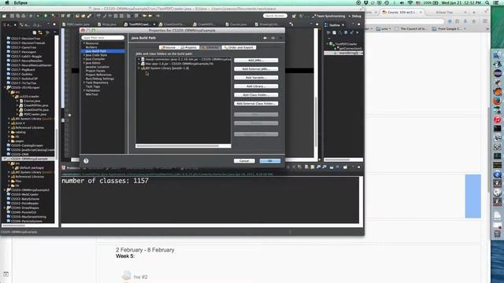Select Builders in Properties tree
Screen dimensions: 504x283
(x=91, y=47)
